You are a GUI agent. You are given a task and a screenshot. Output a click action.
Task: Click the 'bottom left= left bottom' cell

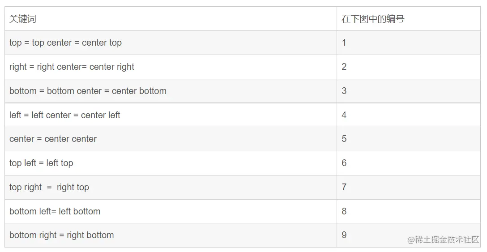click(55, 211)
